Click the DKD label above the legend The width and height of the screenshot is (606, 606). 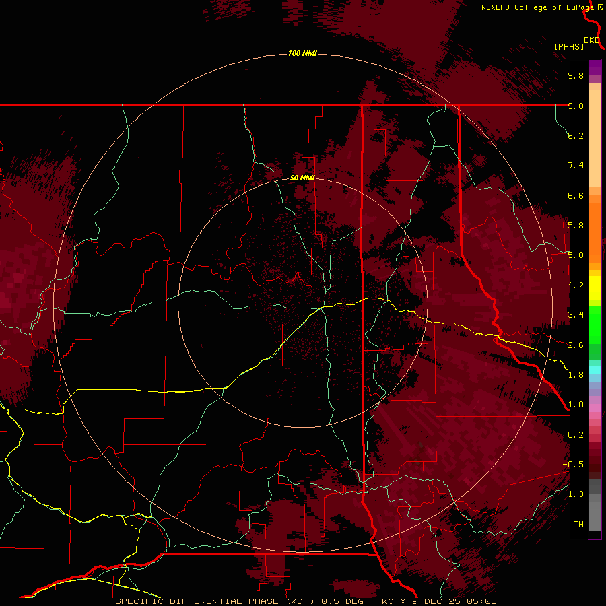(x=592, y=40)
